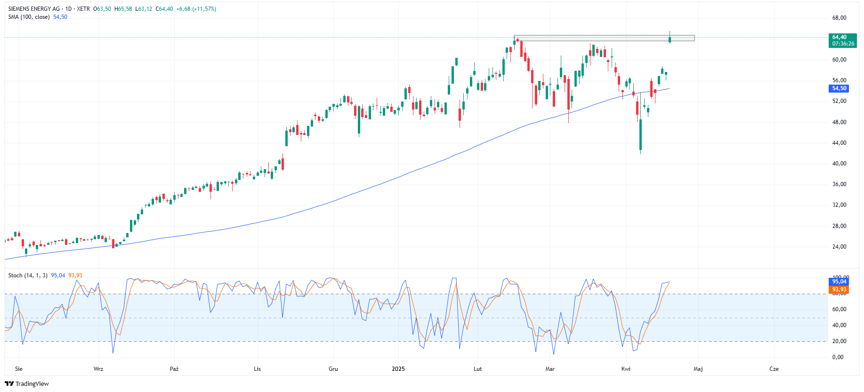Click the 60,00 price axis label
The image size is (864, 392).
click(839, 60)
